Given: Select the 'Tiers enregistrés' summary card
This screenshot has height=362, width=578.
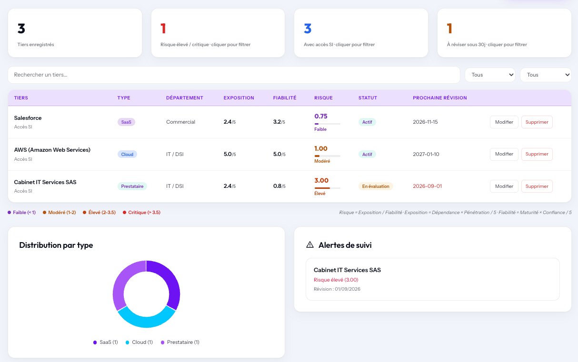Looking at the screenshot, I should pos(75,33).
